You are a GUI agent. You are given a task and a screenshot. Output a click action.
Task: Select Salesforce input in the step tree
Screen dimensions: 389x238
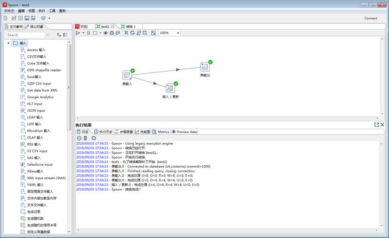(40, 165)
